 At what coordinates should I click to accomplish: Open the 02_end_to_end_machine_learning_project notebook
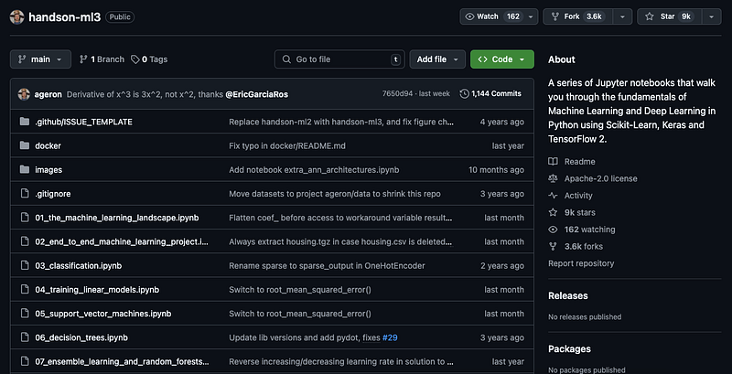click(x=122, y=241)
